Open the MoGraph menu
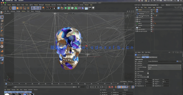Screen dimensions: 183x95 (x=41, y=5)
